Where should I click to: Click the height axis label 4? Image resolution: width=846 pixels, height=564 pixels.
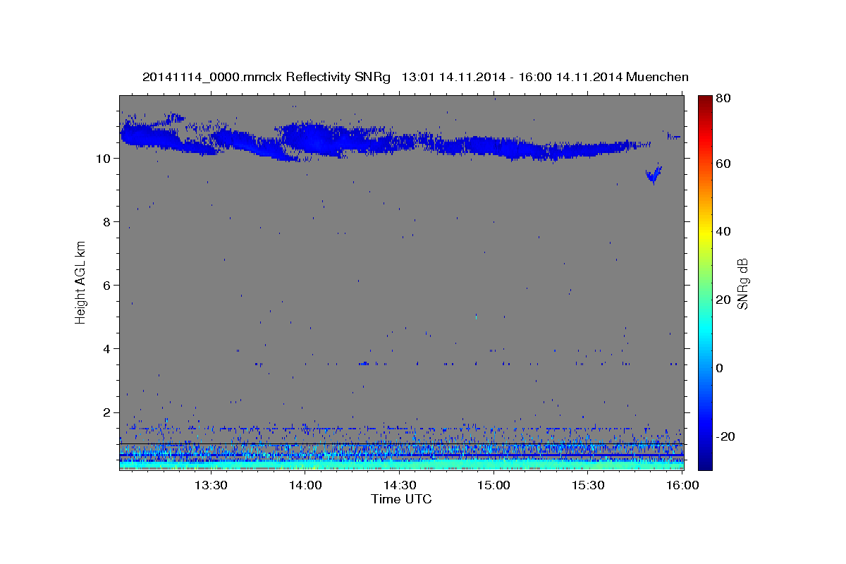(107, 349)
